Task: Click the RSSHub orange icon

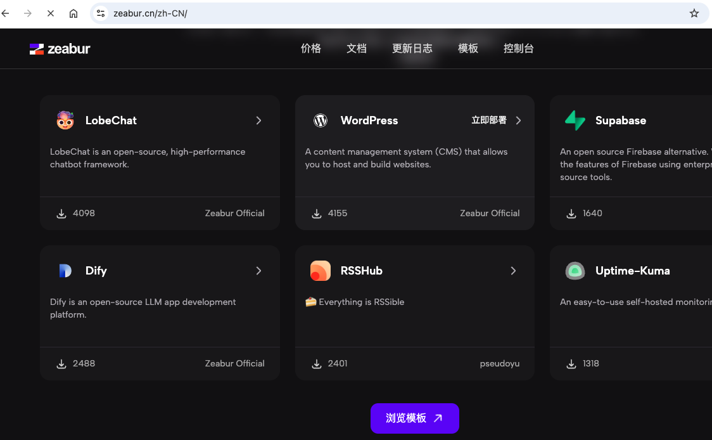Action: [321, 271]
